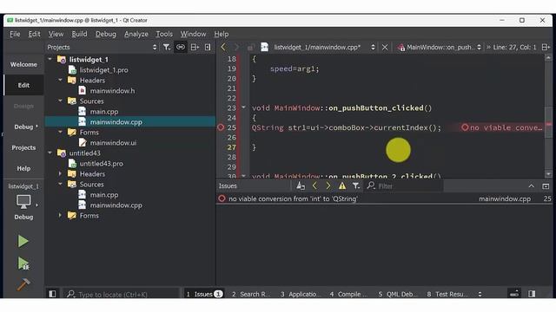The width and height of the screenshot is (556, 312).
Task: Collapse the Headers folder of listwidget_1
Action: 60,80
